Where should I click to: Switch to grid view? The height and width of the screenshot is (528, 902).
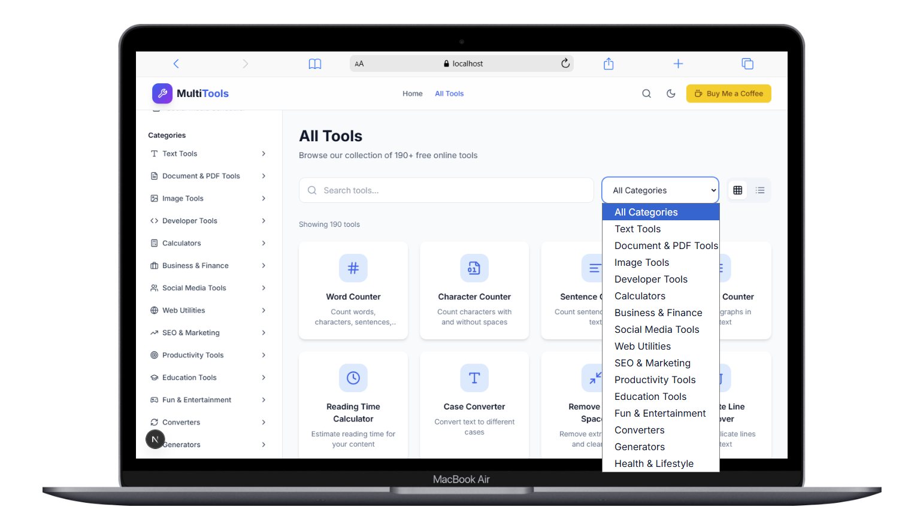(737, 190)
